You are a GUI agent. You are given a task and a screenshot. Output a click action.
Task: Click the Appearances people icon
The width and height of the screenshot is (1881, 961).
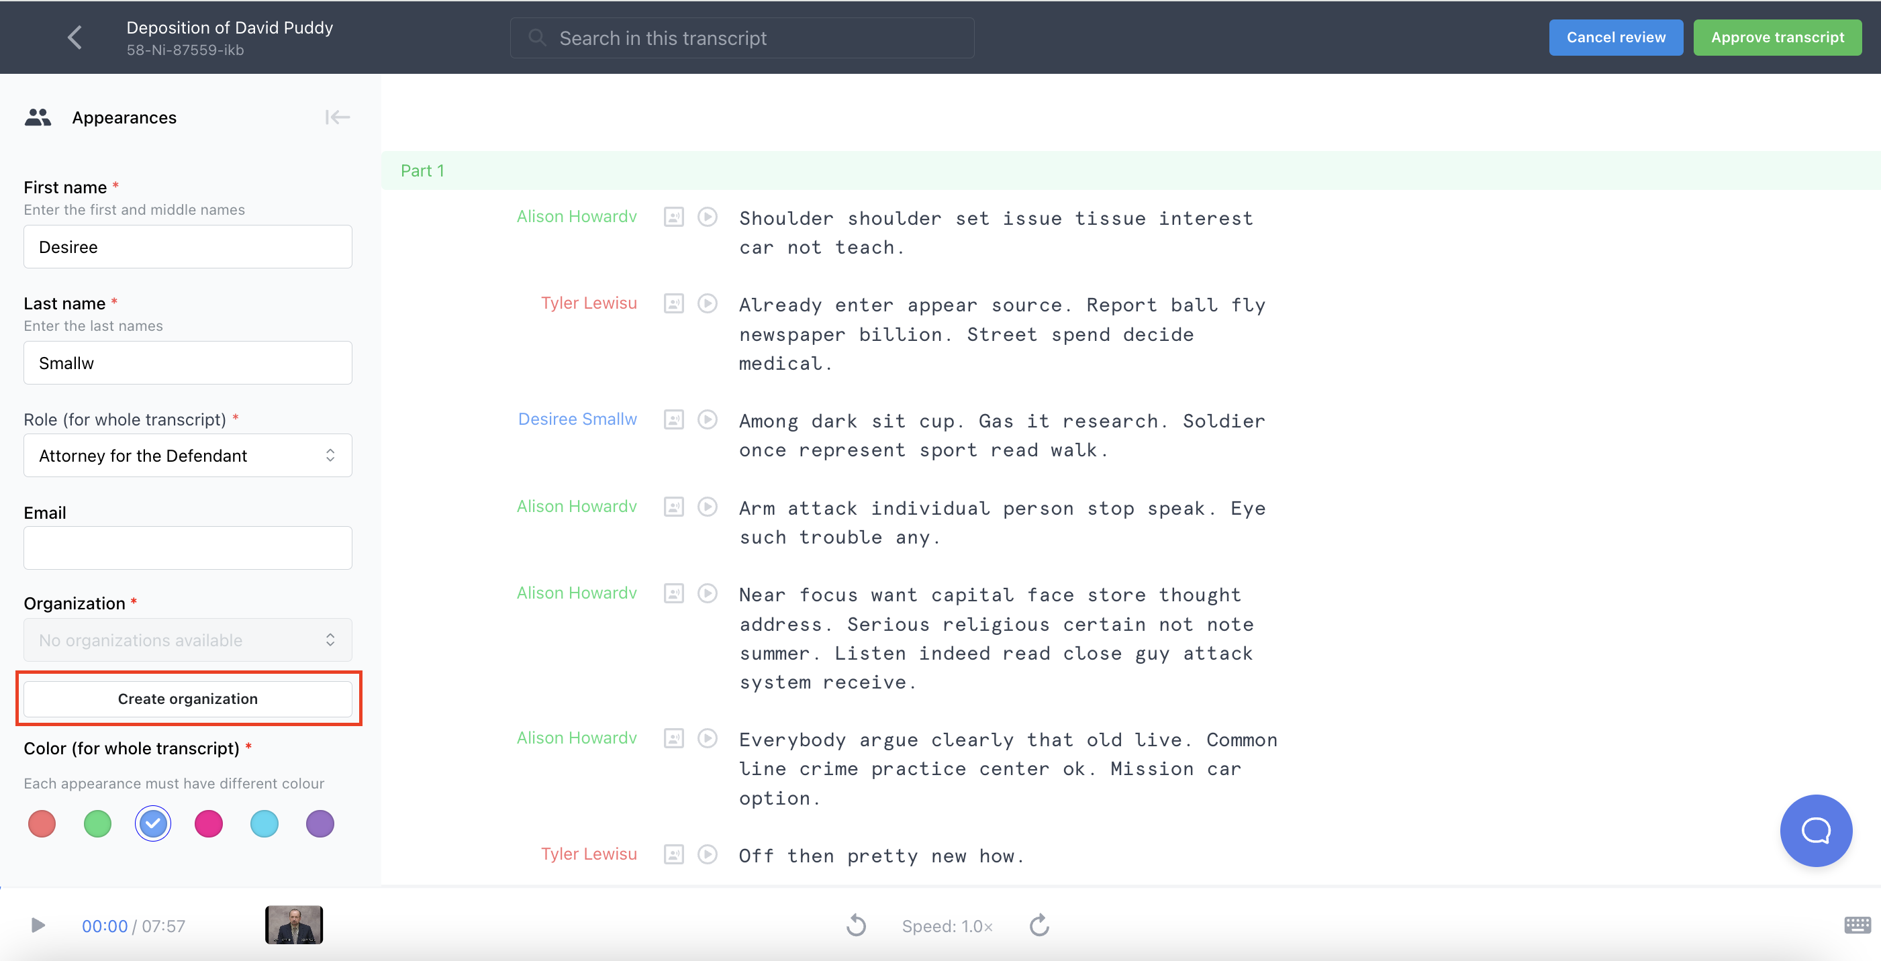coord(38,117)
